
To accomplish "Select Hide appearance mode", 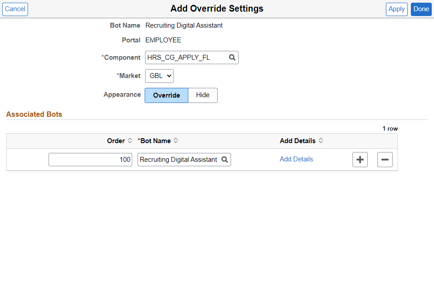I will pyautogui.click(x=203, y=95).
